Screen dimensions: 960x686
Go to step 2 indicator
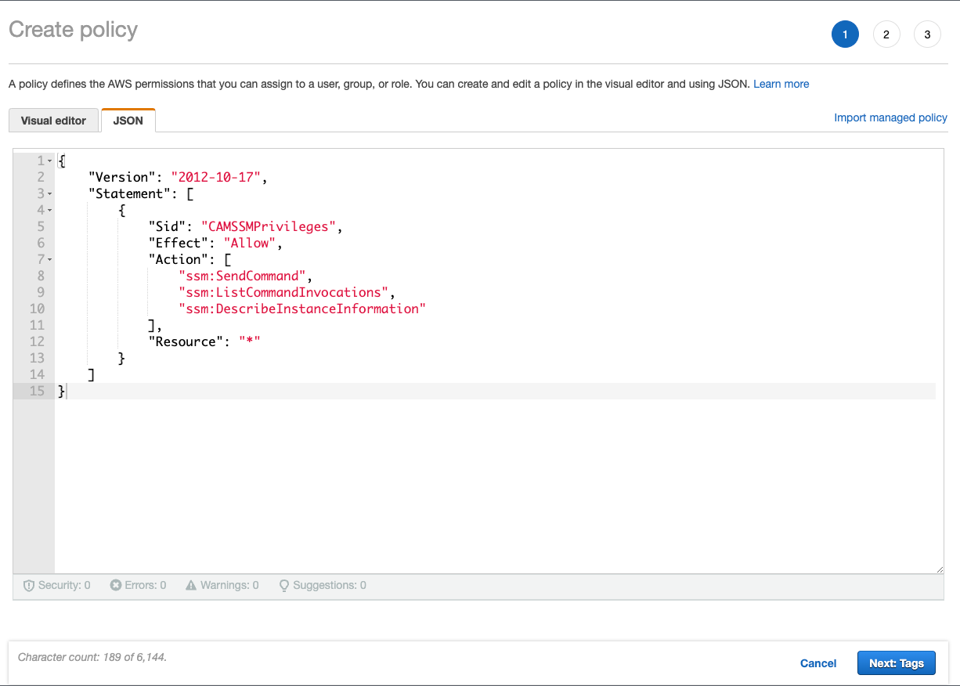[x=886, y=34]
